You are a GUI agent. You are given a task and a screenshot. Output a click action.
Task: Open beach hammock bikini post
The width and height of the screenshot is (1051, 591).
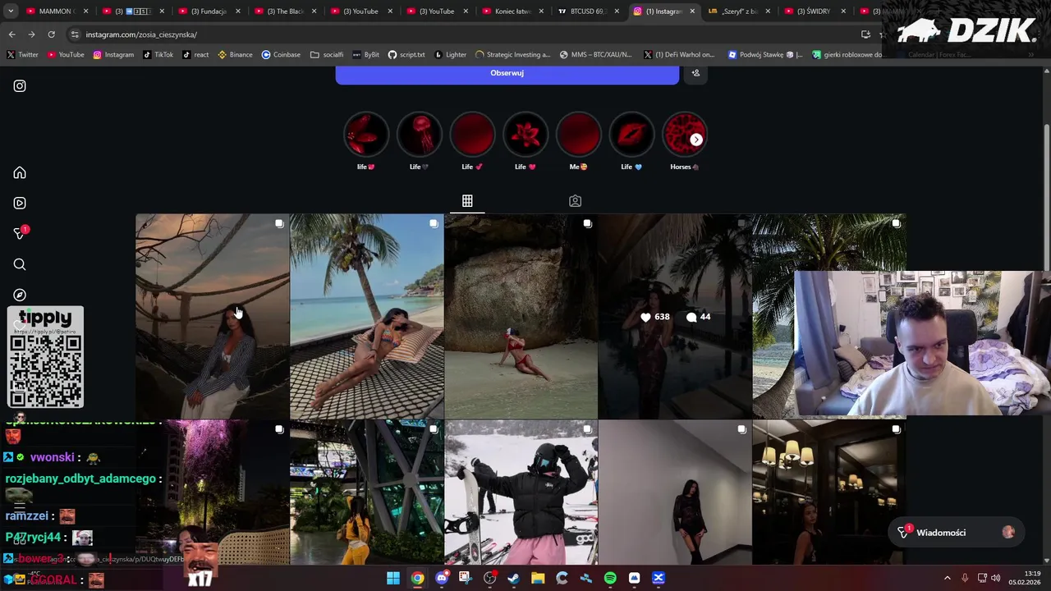coord(366,316)
